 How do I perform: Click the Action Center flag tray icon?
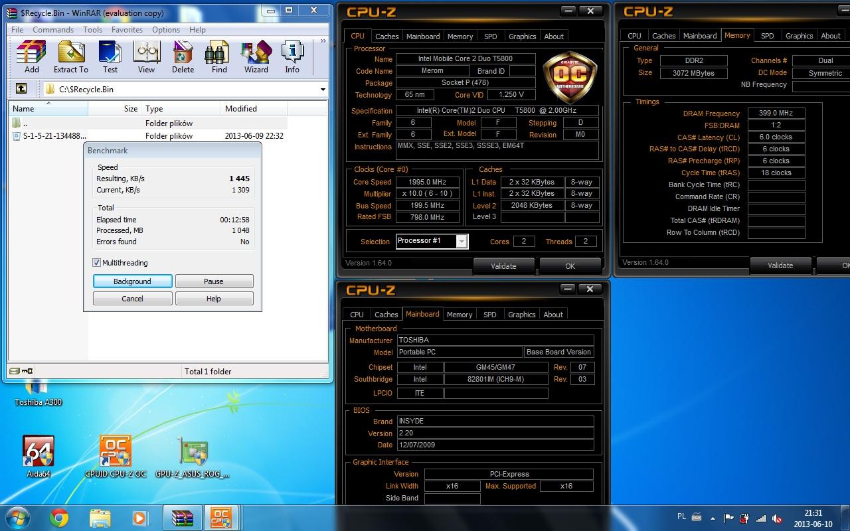(729, 518)
